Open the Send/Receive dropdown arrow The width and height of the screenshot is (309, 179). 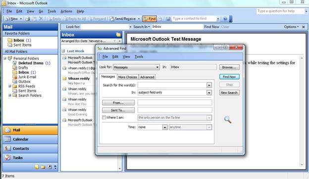139,19
